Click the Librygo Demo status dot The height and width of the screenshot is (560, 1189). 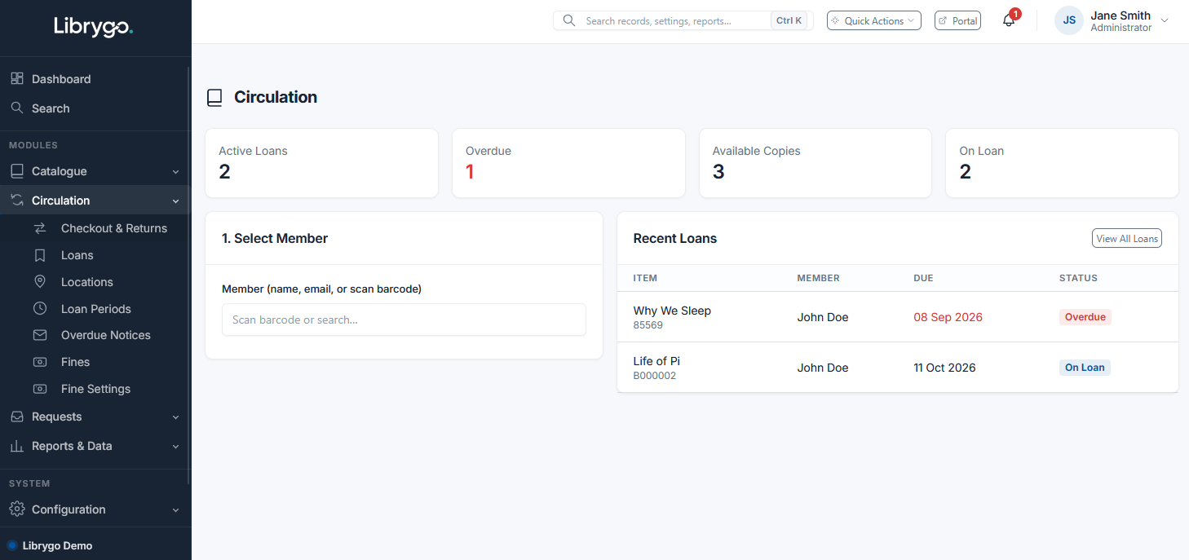pyautogui.click(x=11, y=545)
